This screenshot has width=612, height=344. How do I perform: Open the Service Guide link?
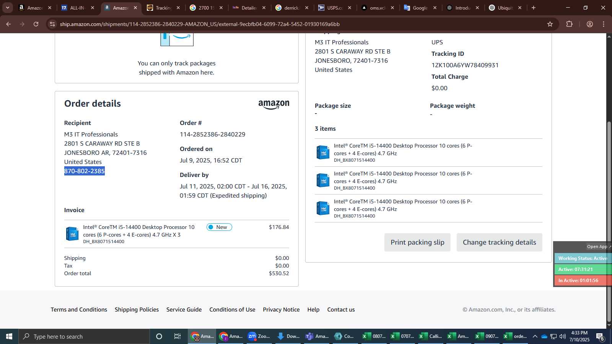pos(184,310)
